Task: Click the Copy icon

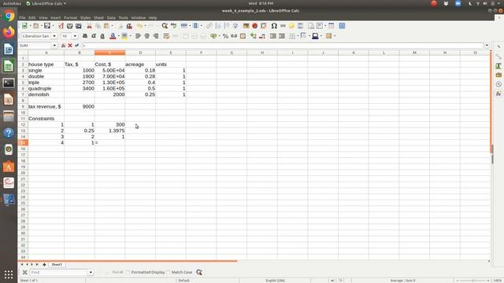Action: click(98, 26)
